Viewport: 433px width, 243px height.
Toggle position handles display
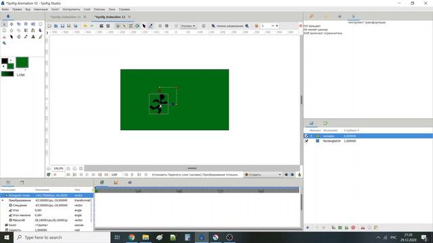[118, 26]
